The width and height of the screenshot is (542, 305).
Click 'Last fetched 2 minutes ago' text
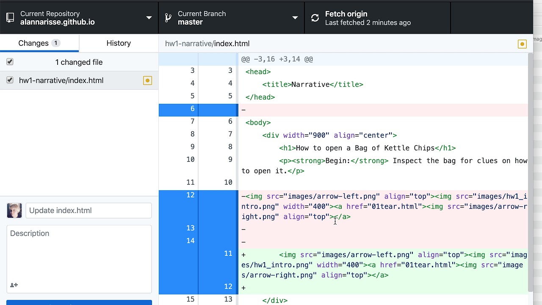point(368,23)
